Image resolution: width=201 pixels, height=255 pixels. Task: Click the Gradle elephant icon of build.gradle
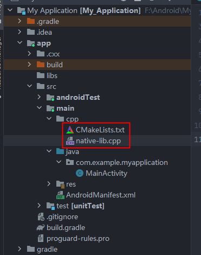pos(41,227)
